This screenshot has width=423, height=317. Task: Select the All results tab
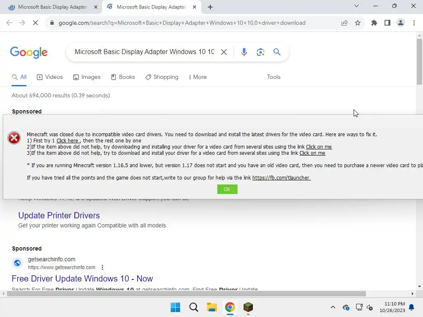(x=19, y=77)
